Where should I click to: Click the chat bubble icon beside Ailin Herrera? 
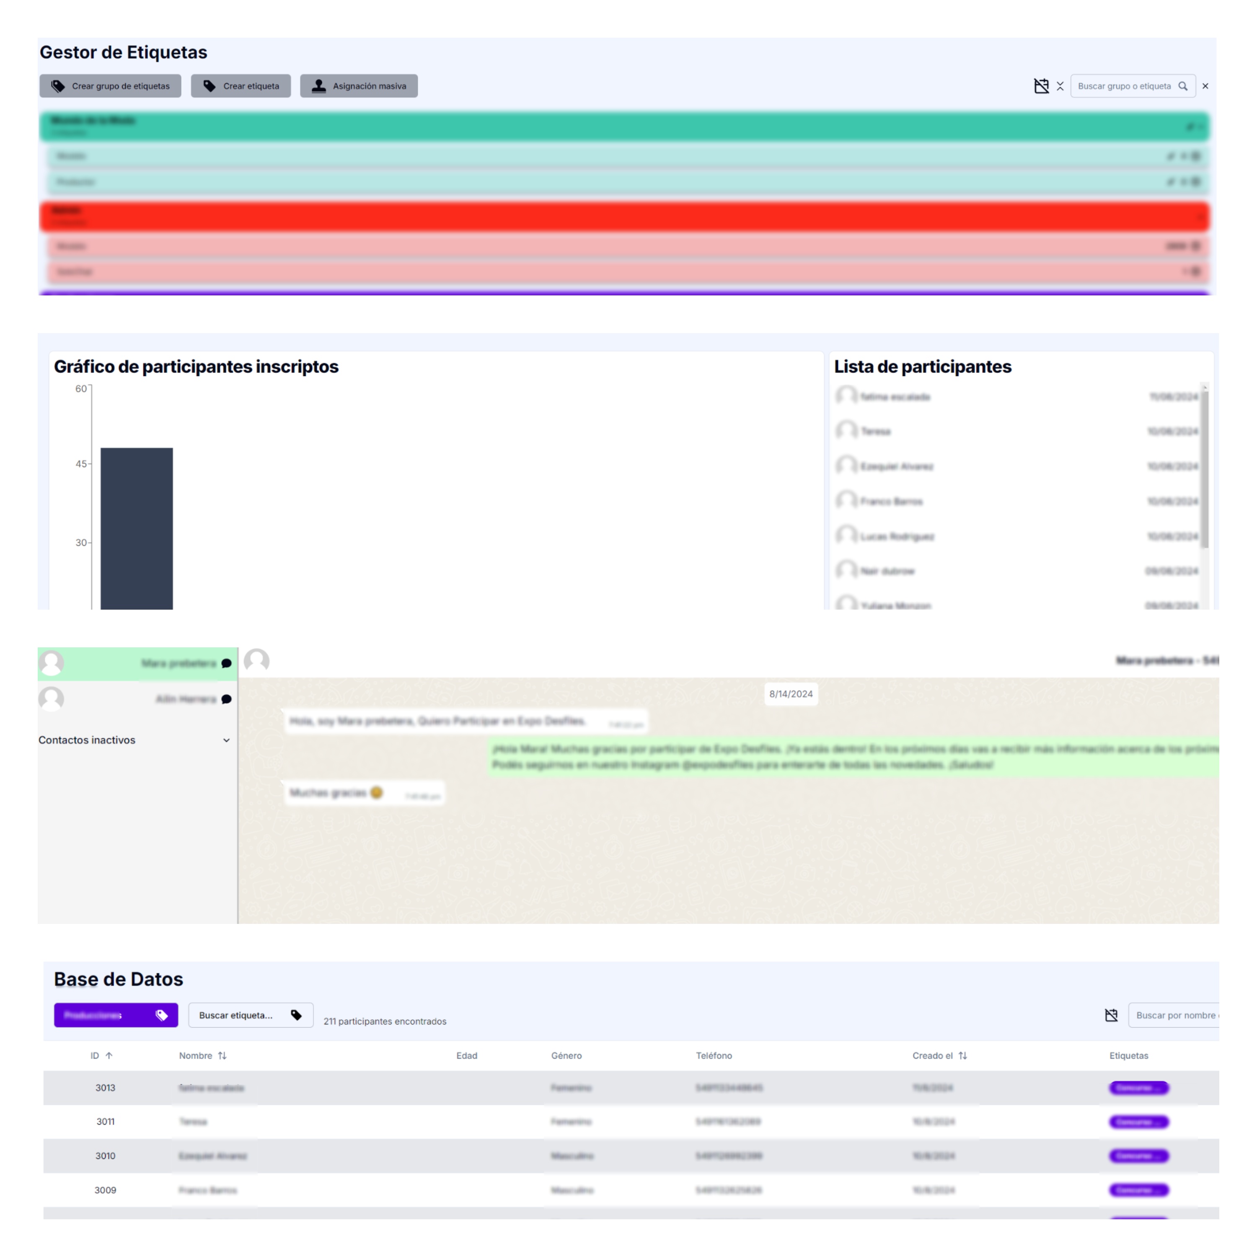226,699
